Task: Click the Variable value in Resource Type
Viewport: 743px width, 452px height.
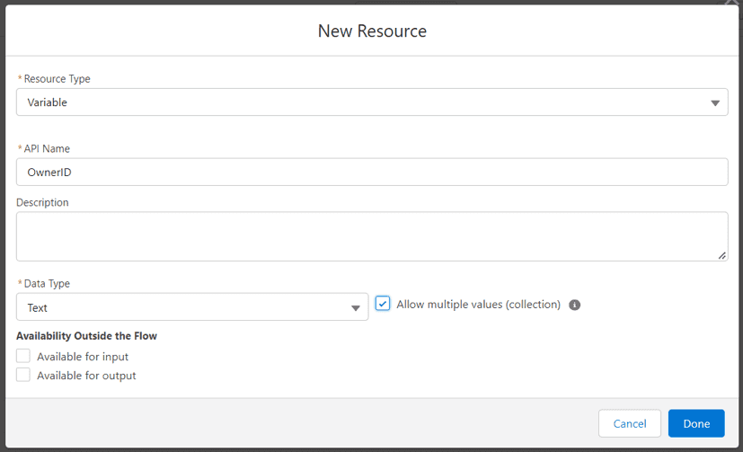Action: pyautogui.click(x=47, y=102)
